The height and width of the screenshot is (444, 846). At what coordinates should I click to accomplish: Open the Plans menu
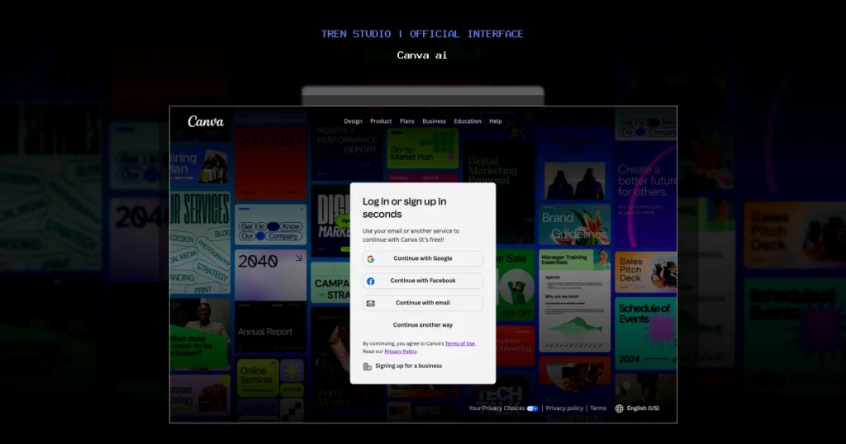[x=406, y=121]
